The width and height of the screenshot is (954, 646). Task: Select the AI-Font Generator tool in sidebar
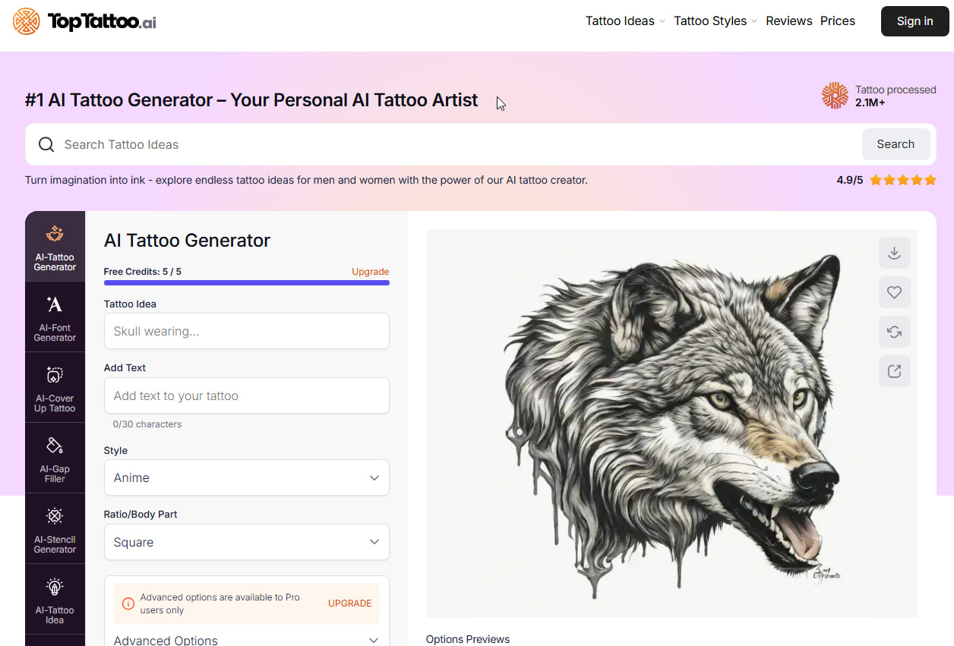coord(54,317)
